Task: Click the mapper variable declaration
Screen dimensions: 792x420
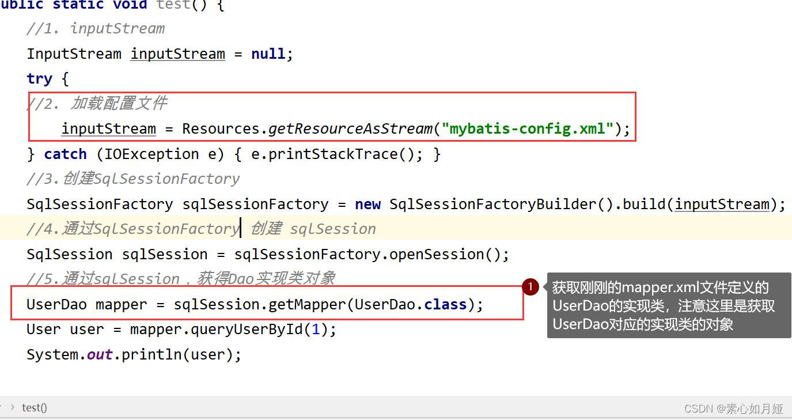Action: [x=122, y=304]
